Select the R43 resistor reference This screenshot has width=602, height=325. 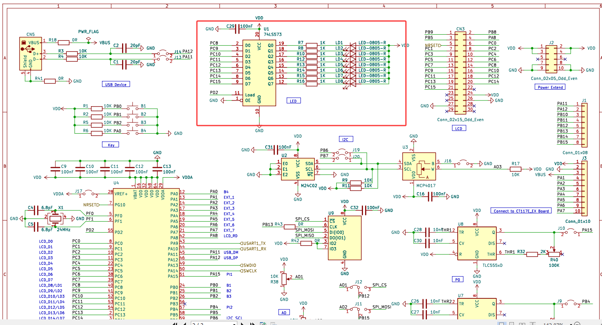279,224
